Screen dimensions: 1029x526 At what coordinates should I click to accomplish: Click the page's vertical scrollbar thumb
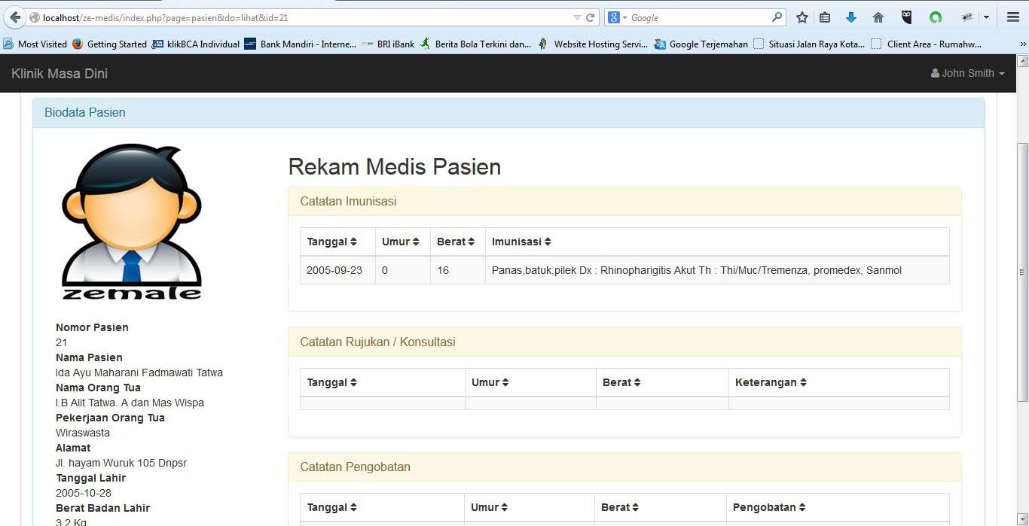[1022, 271]
